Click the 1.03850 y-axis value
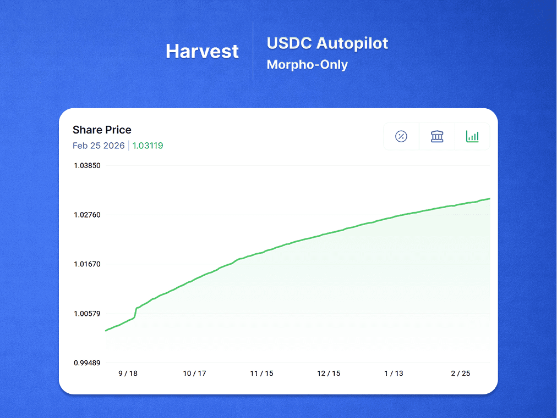The width and height of the screenshot is (557, 418). click(88, 165)
